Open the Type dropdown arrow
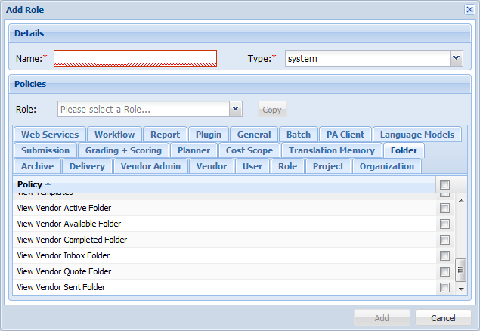Screen dimensions: 480x331 point(456,58)
